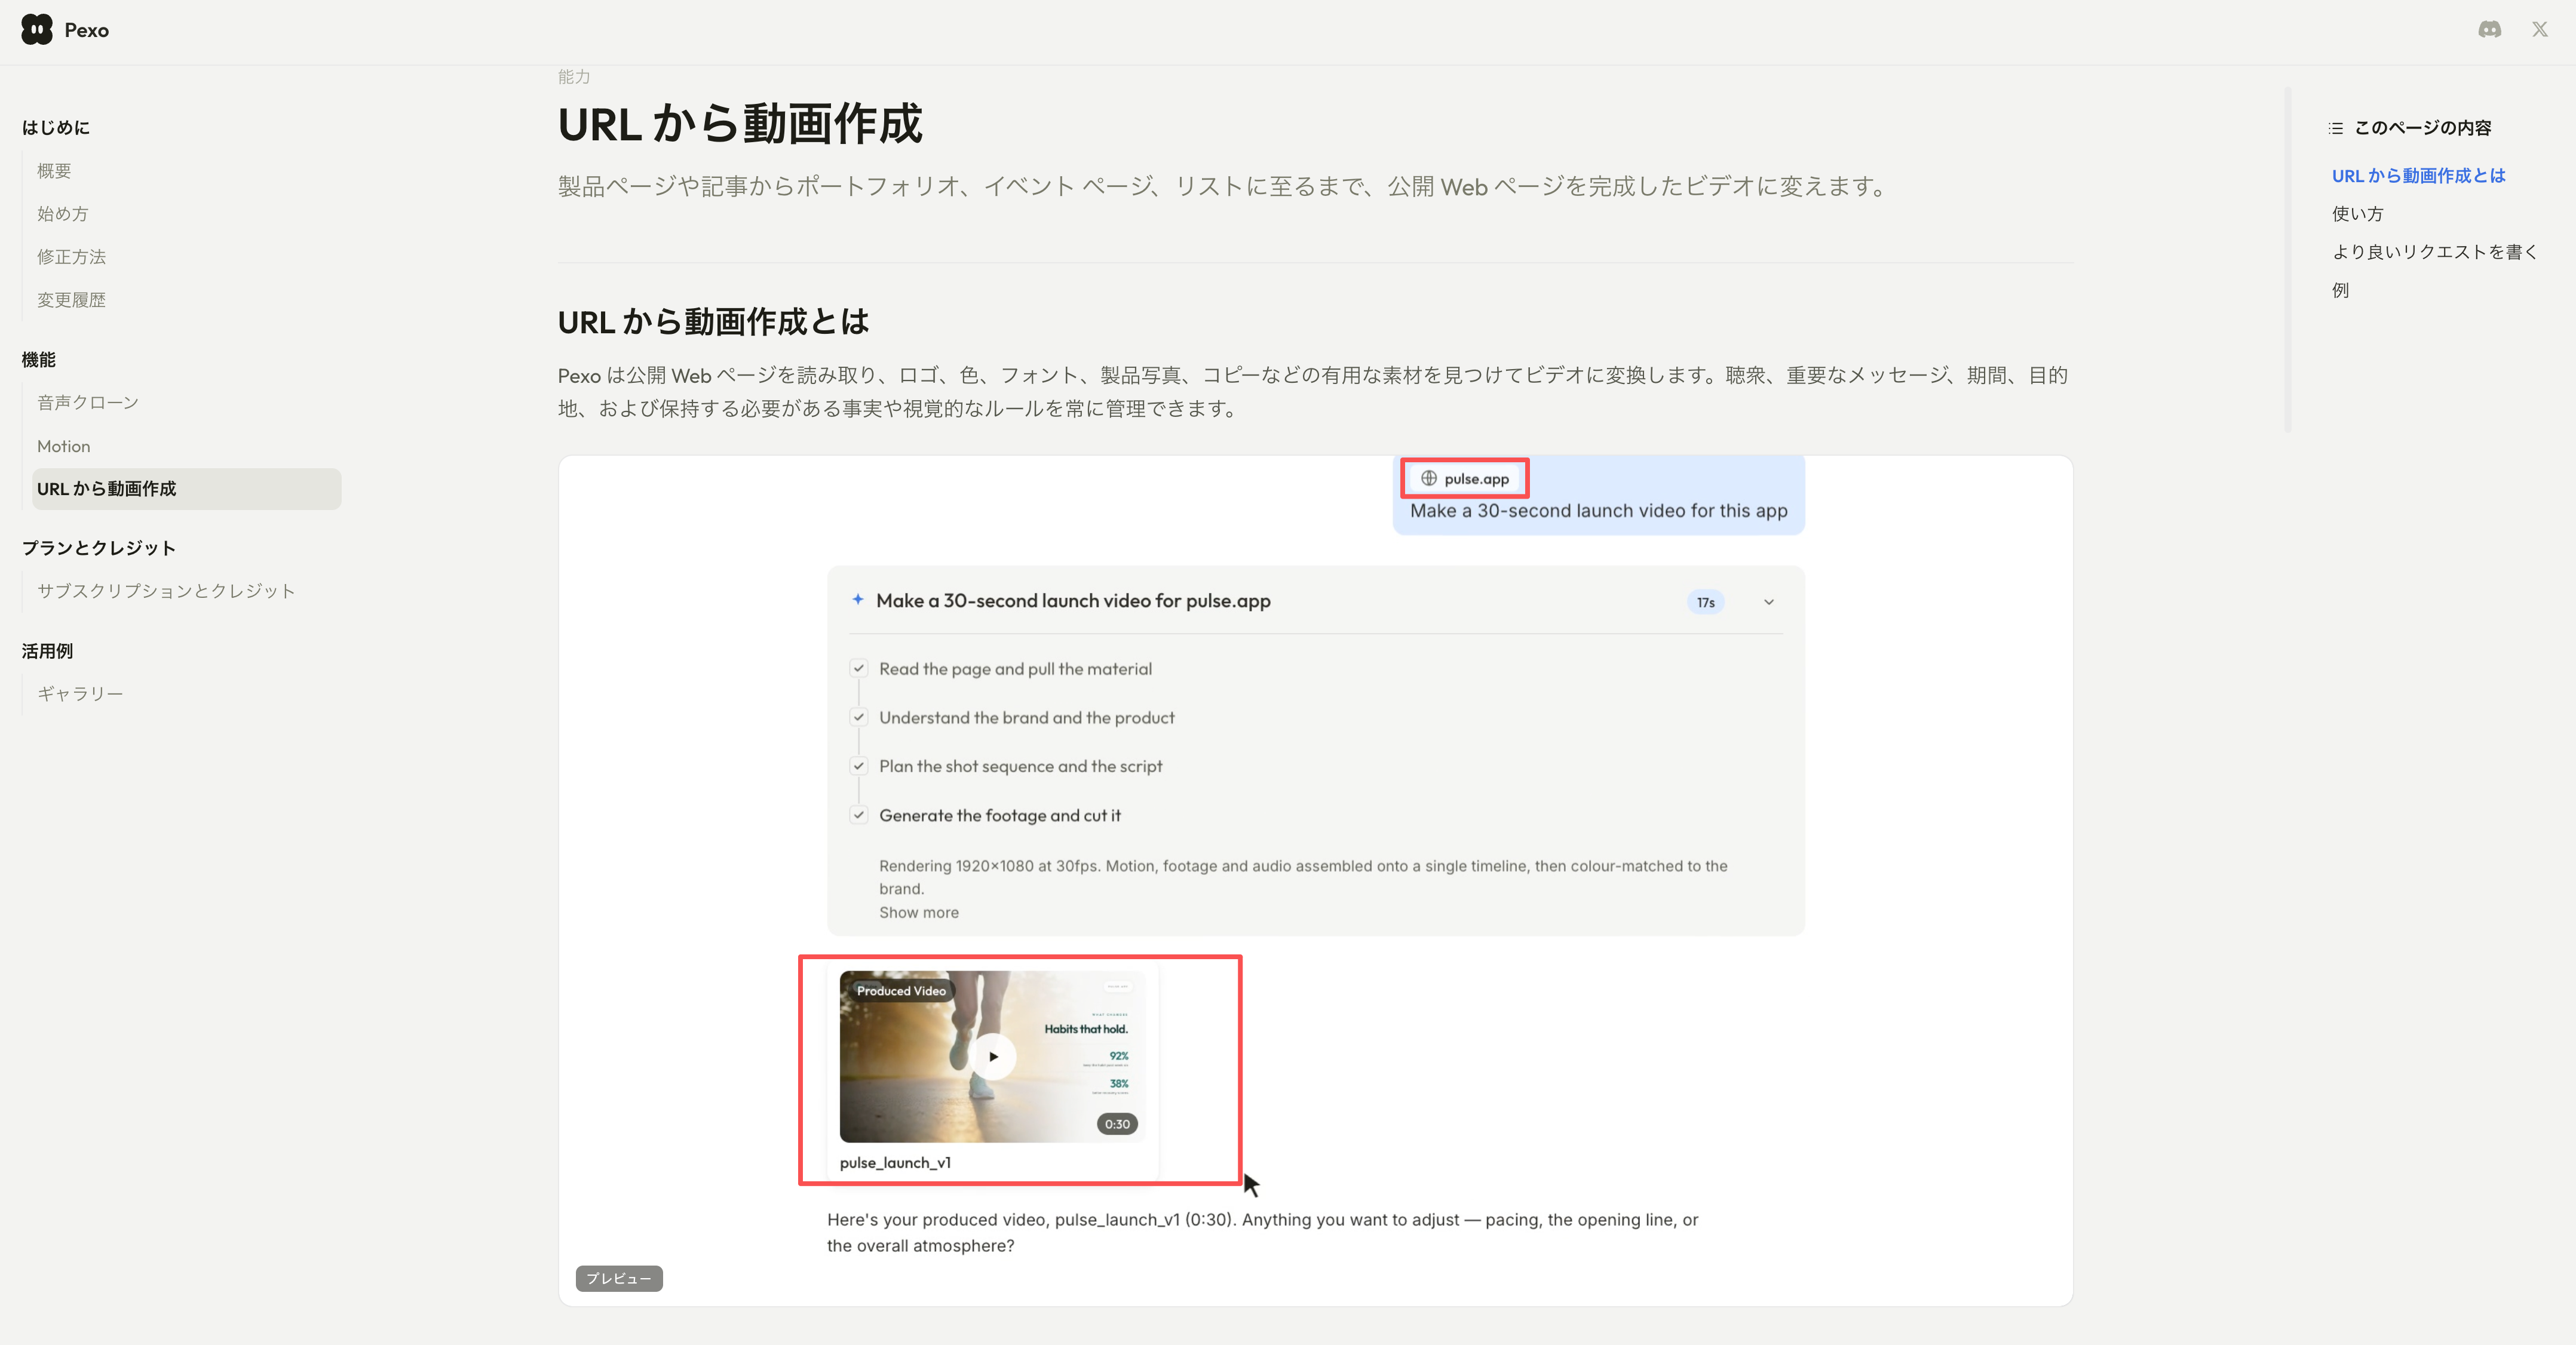Click the pulse.app URL chip

1465,479
